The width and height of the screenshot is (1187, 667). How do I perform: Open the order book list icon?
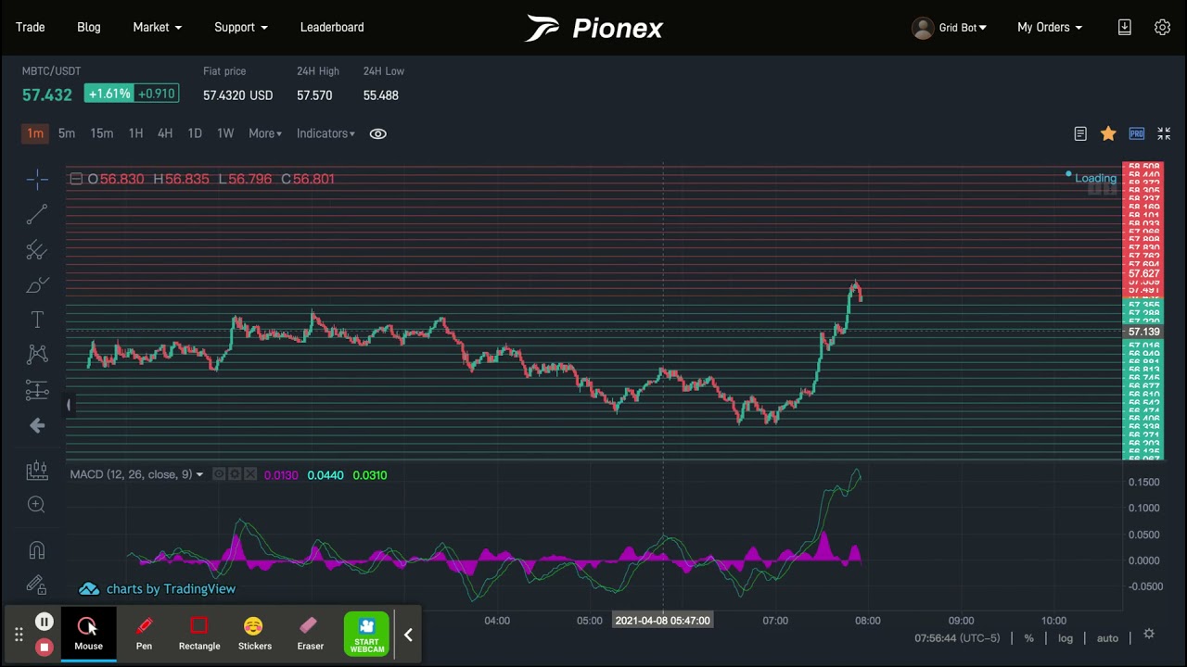point(1080,134)
